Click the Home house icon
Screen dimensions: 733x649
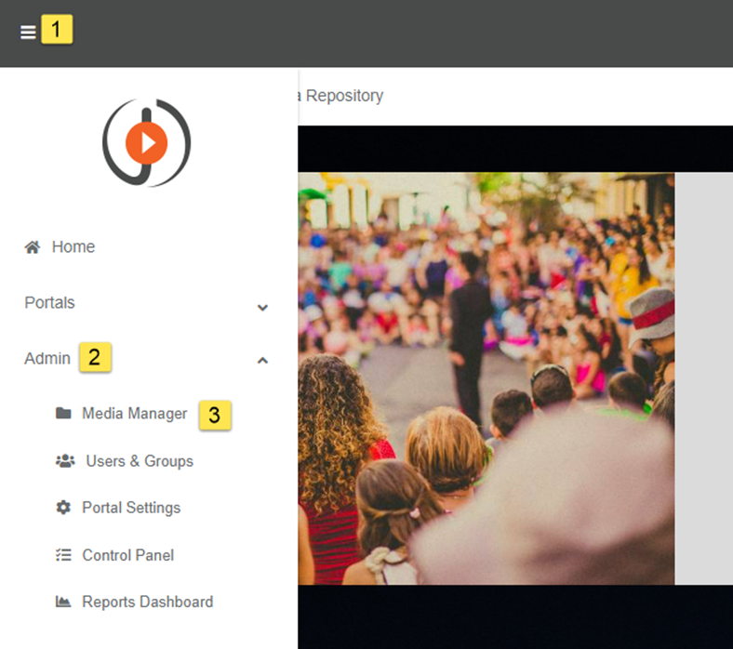[33, 246]
